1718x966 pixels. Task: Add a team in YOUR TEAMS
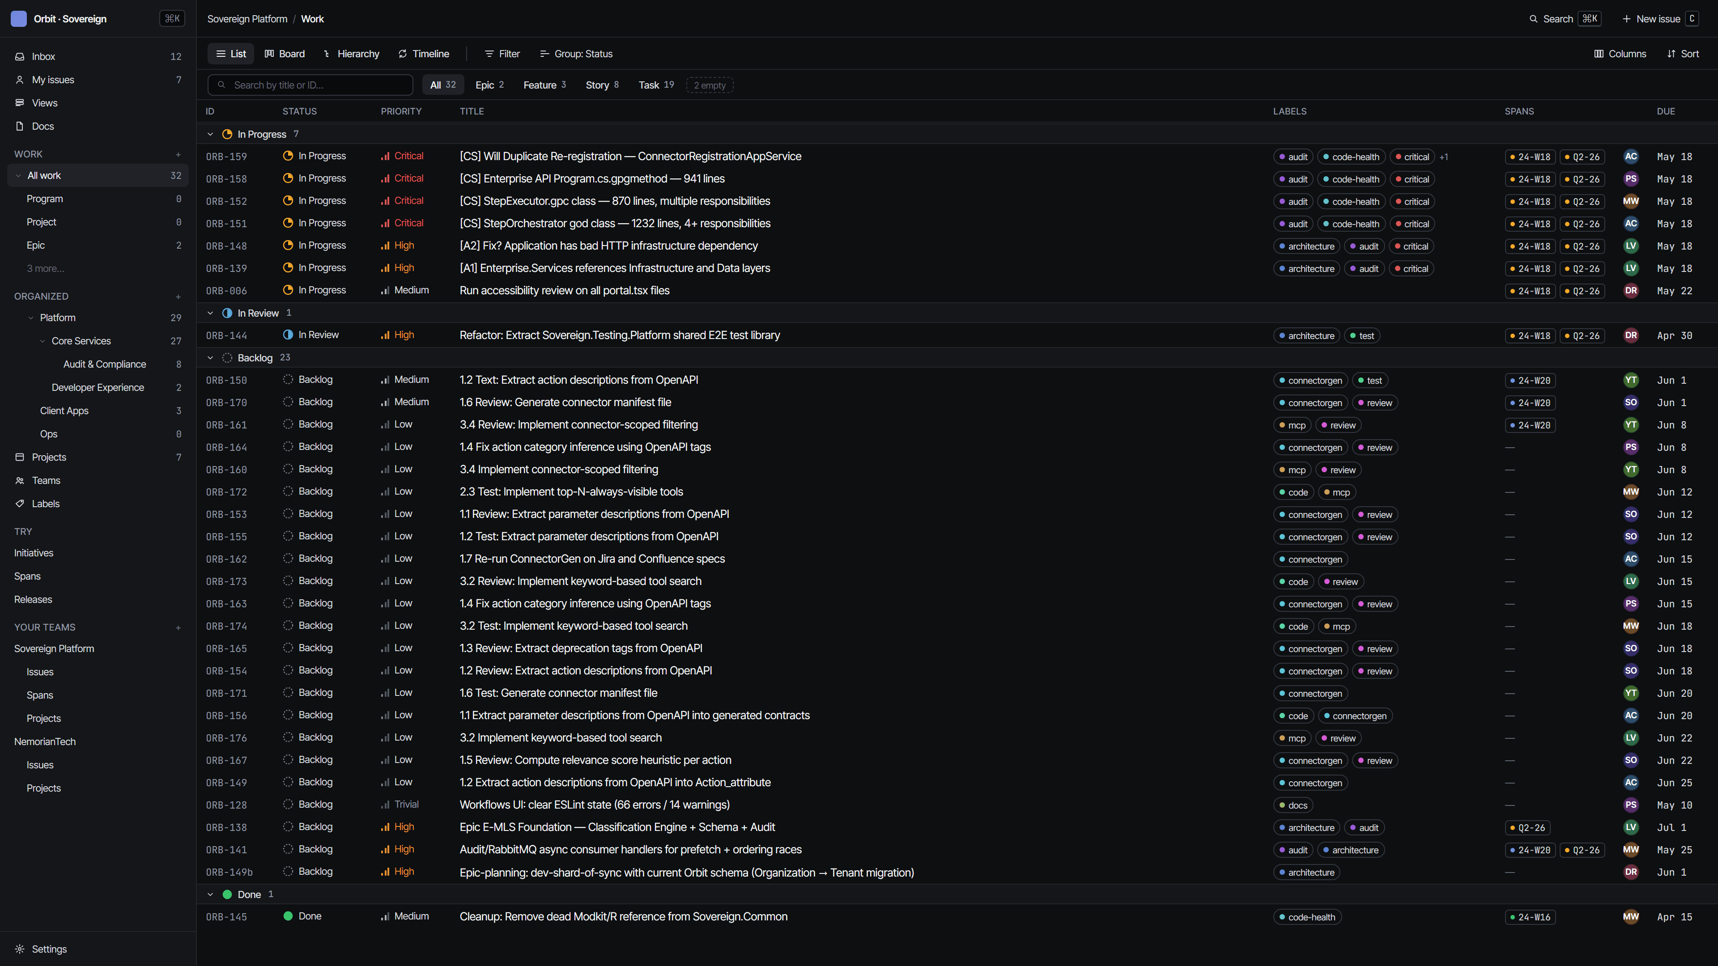click(x=178, y=627)
